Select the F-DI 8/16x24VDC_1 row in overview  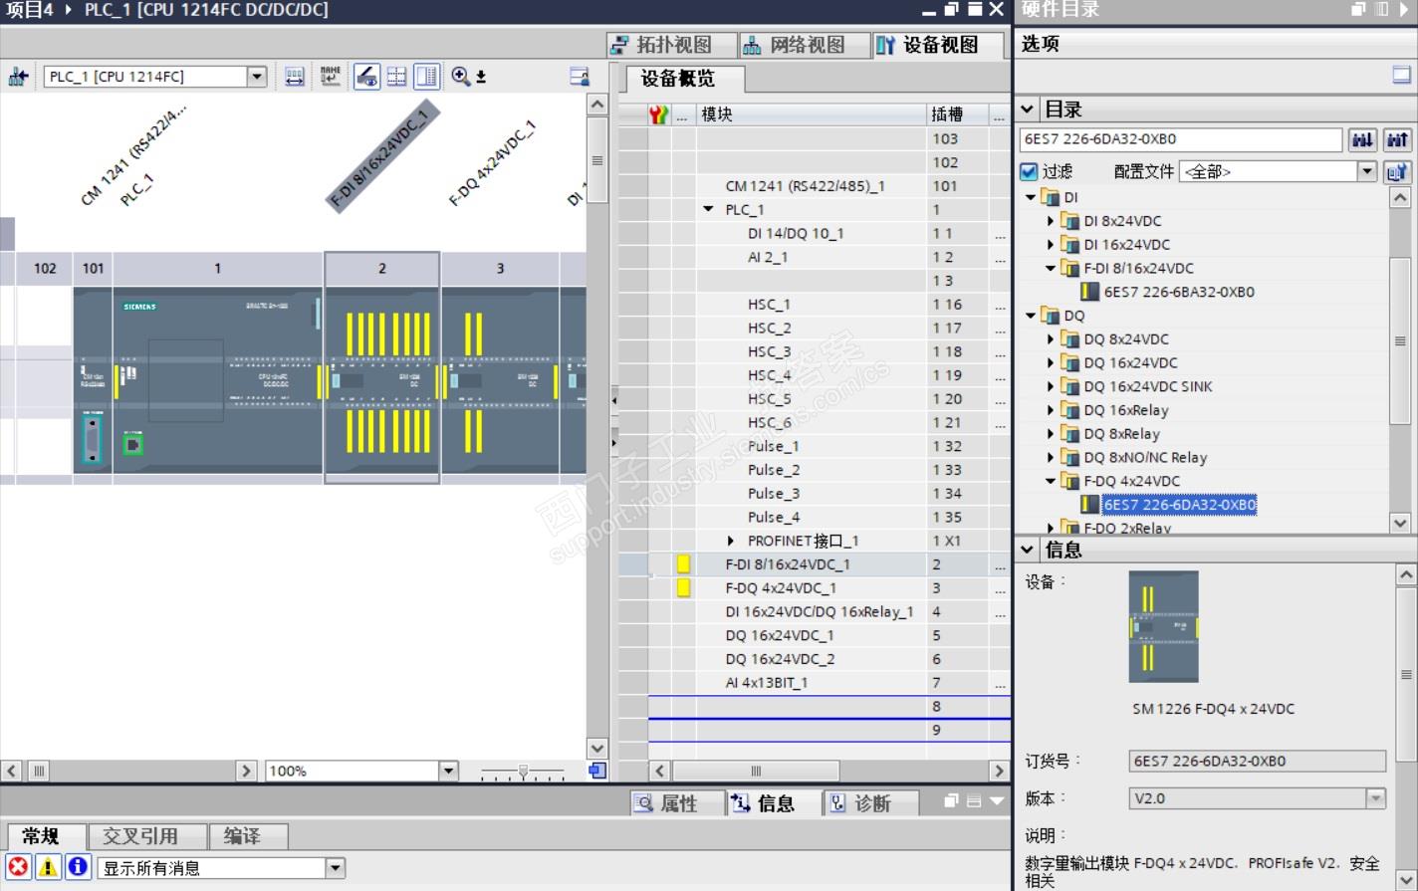pyautogui.click(x=815, y=564)
